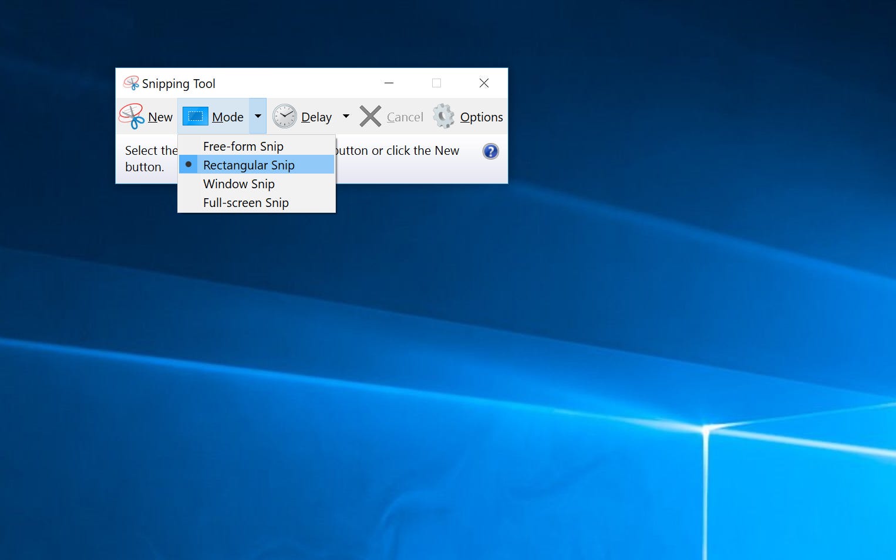Select the bullet marker beside Rectangular Snip
The height and width of the screenshot is (560, 896).
point(188,165)
